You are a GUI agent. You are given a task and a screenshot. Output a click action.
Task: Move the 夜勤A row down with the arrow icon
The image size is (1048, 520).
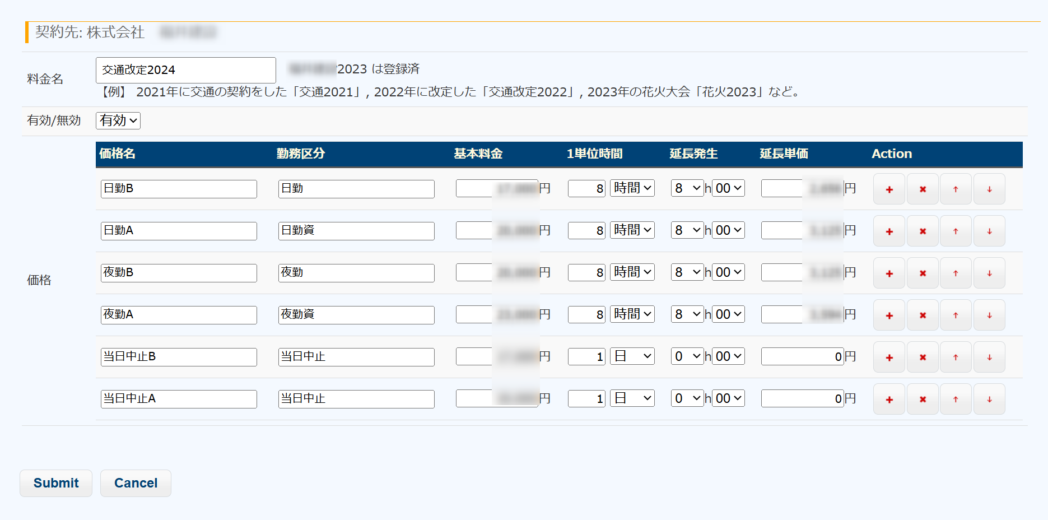click(989, 315)
